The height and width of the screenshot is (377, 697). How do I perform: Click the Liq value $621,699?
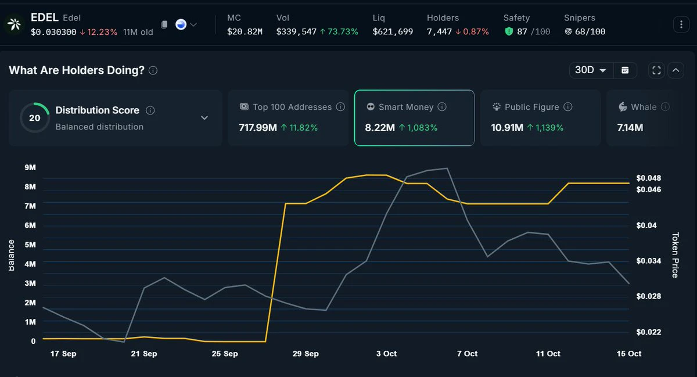393,32
